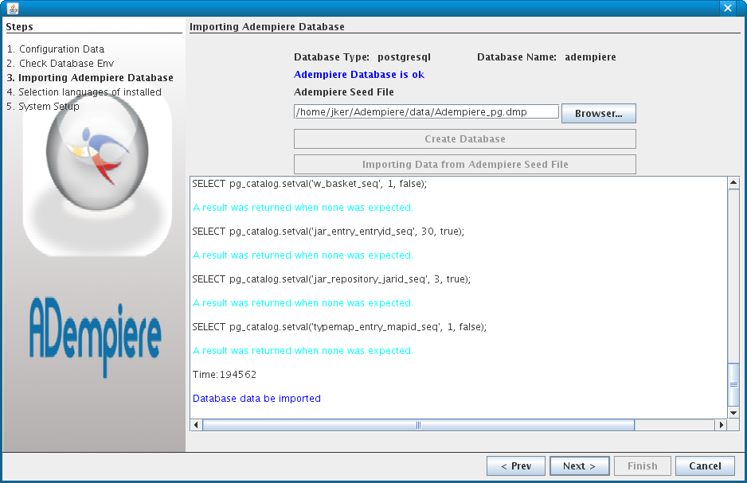Click the Adempiere seed file path field
Image resolution: width=747 pixels, height=483 pixels.
(426, 112)
